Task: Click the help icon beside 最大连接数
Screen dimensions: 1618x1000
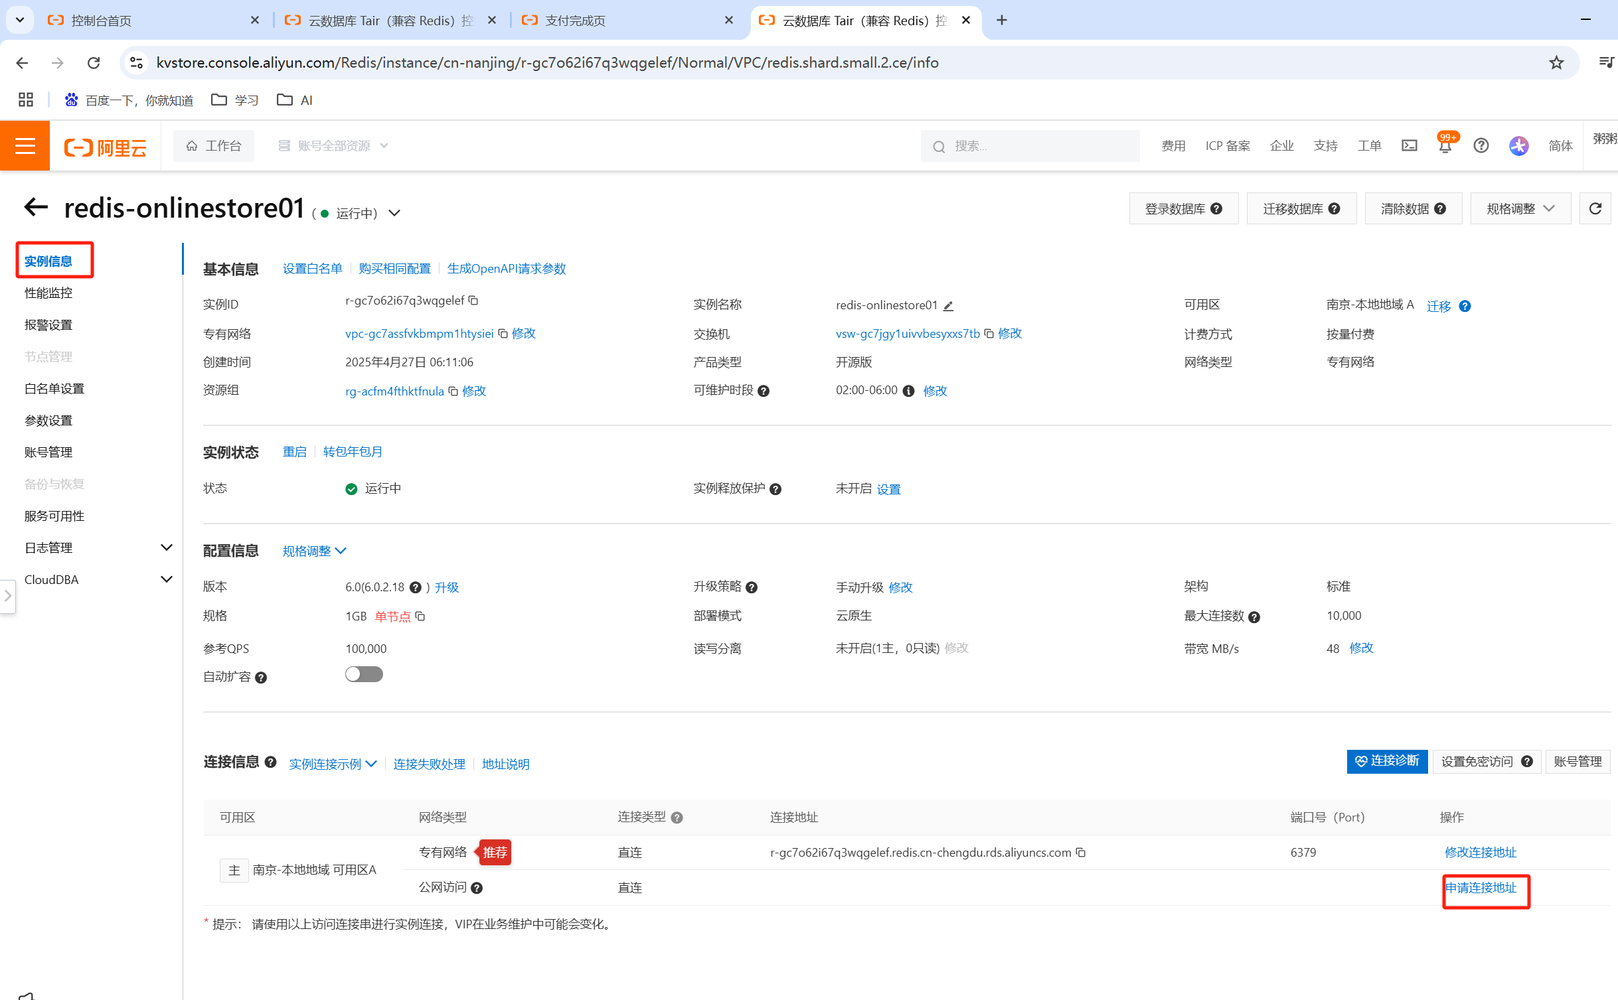Action: pos(1254,617)
